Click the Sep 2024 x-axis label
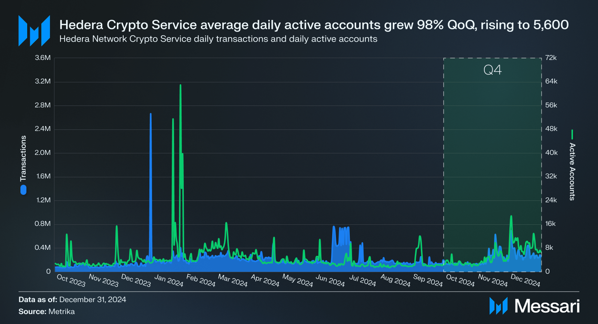Image resolution: width=598 pixels, height=324 pixels. point(428,280)
